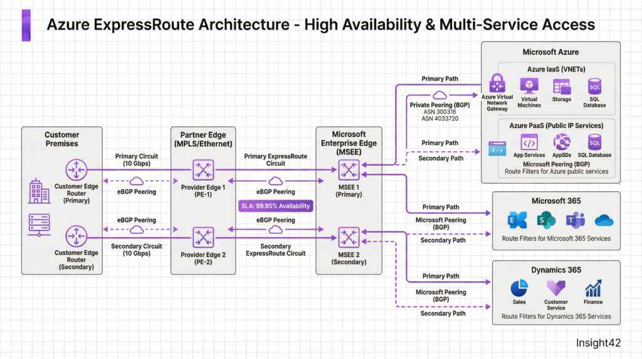Click the Provider Edge 1 (PE-1) switch icon
This screenshot has height=359, width=642.
click(x=203, y=169)
